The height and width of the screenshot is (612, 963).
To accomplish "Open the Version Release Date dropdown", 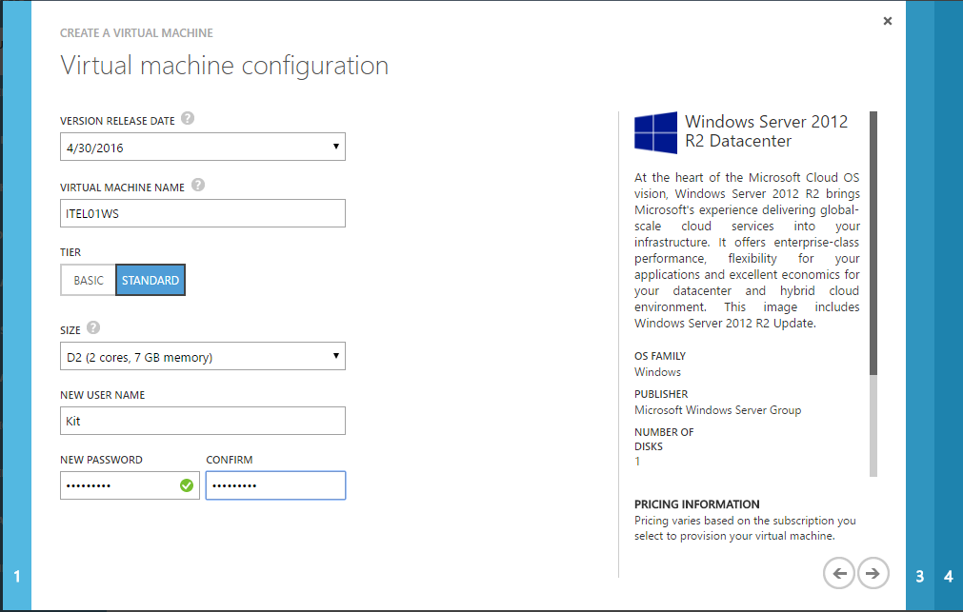I will coord(203,147).
